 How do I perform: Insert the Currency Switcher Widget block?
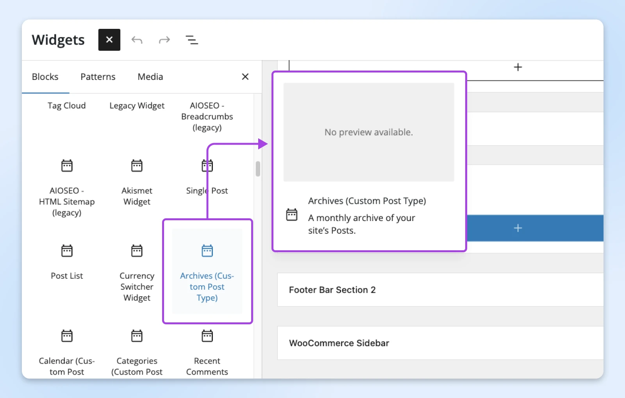137,272
